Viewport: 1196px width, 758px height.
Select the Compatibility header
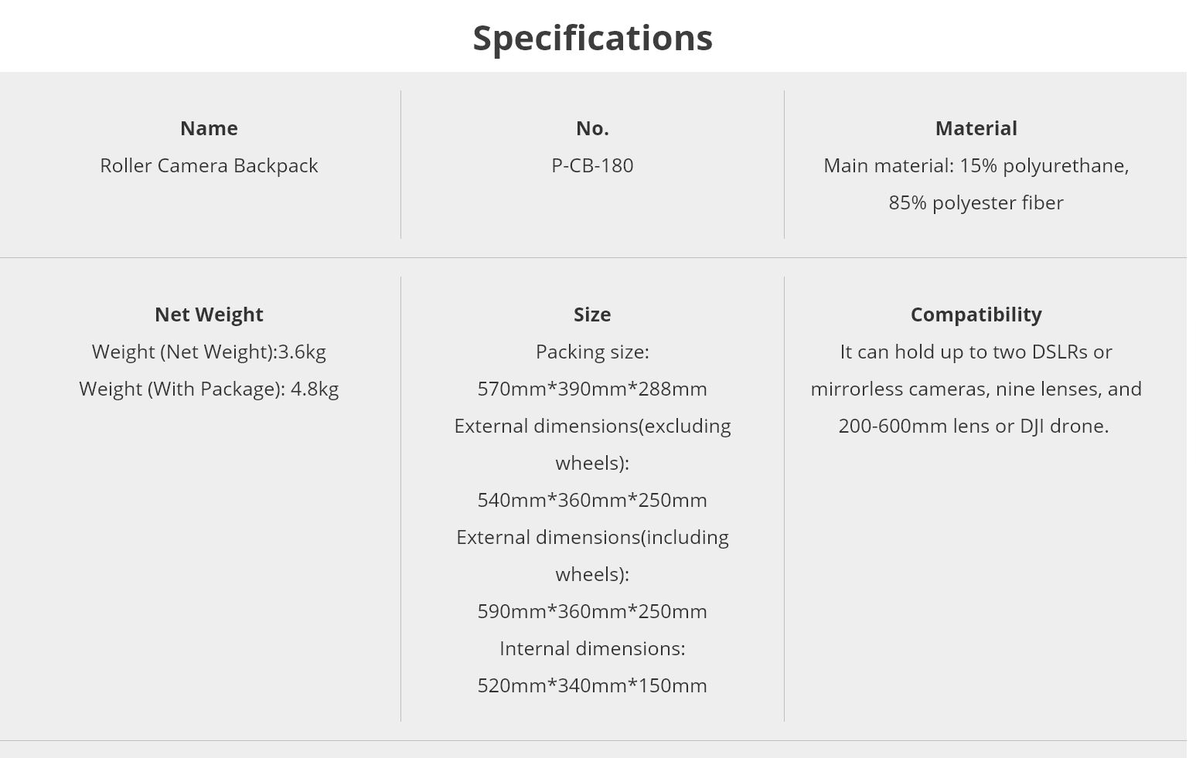point(976,314)
